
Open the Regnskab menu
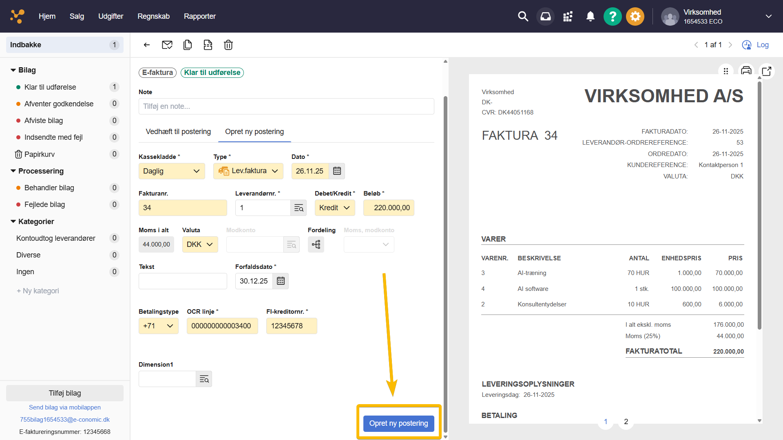point(153,16)
